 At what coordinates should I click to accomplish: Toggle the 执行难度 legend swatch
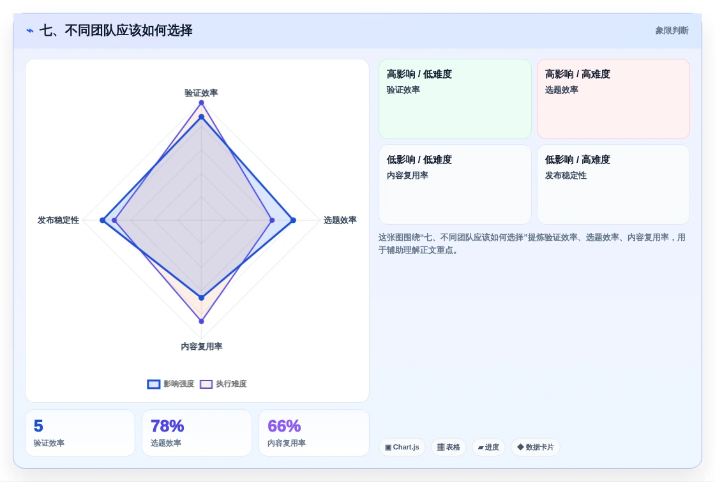tap(206, 384)
